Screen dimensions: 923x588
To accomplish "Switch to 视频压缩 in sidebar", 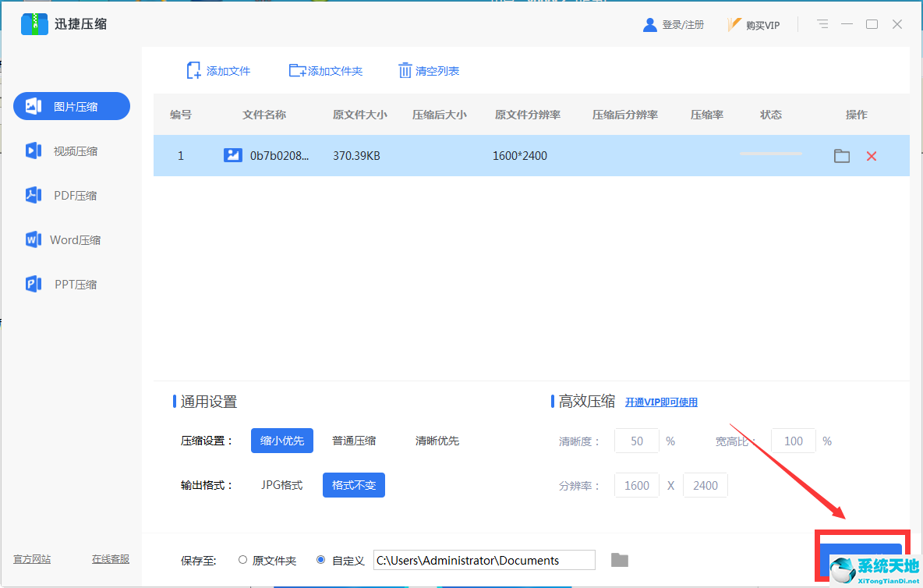I will (62, 151).
